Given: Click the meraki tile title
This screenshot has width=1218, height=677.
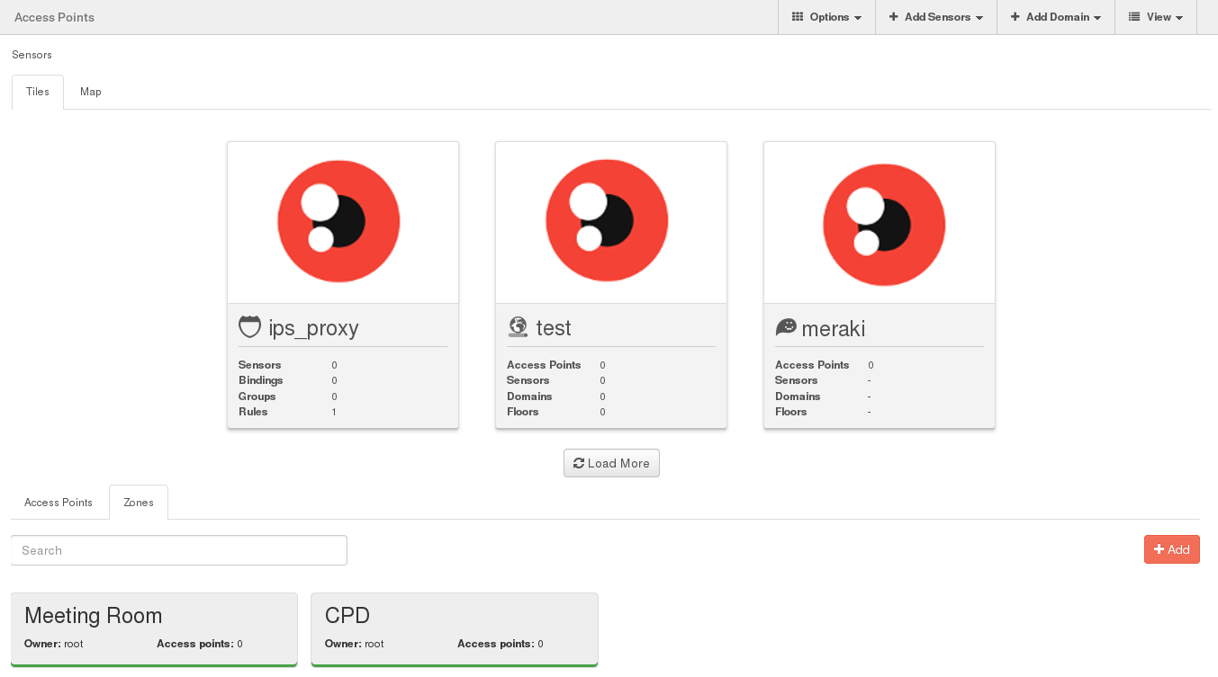Looking at the screenshot, I should 834,328.
